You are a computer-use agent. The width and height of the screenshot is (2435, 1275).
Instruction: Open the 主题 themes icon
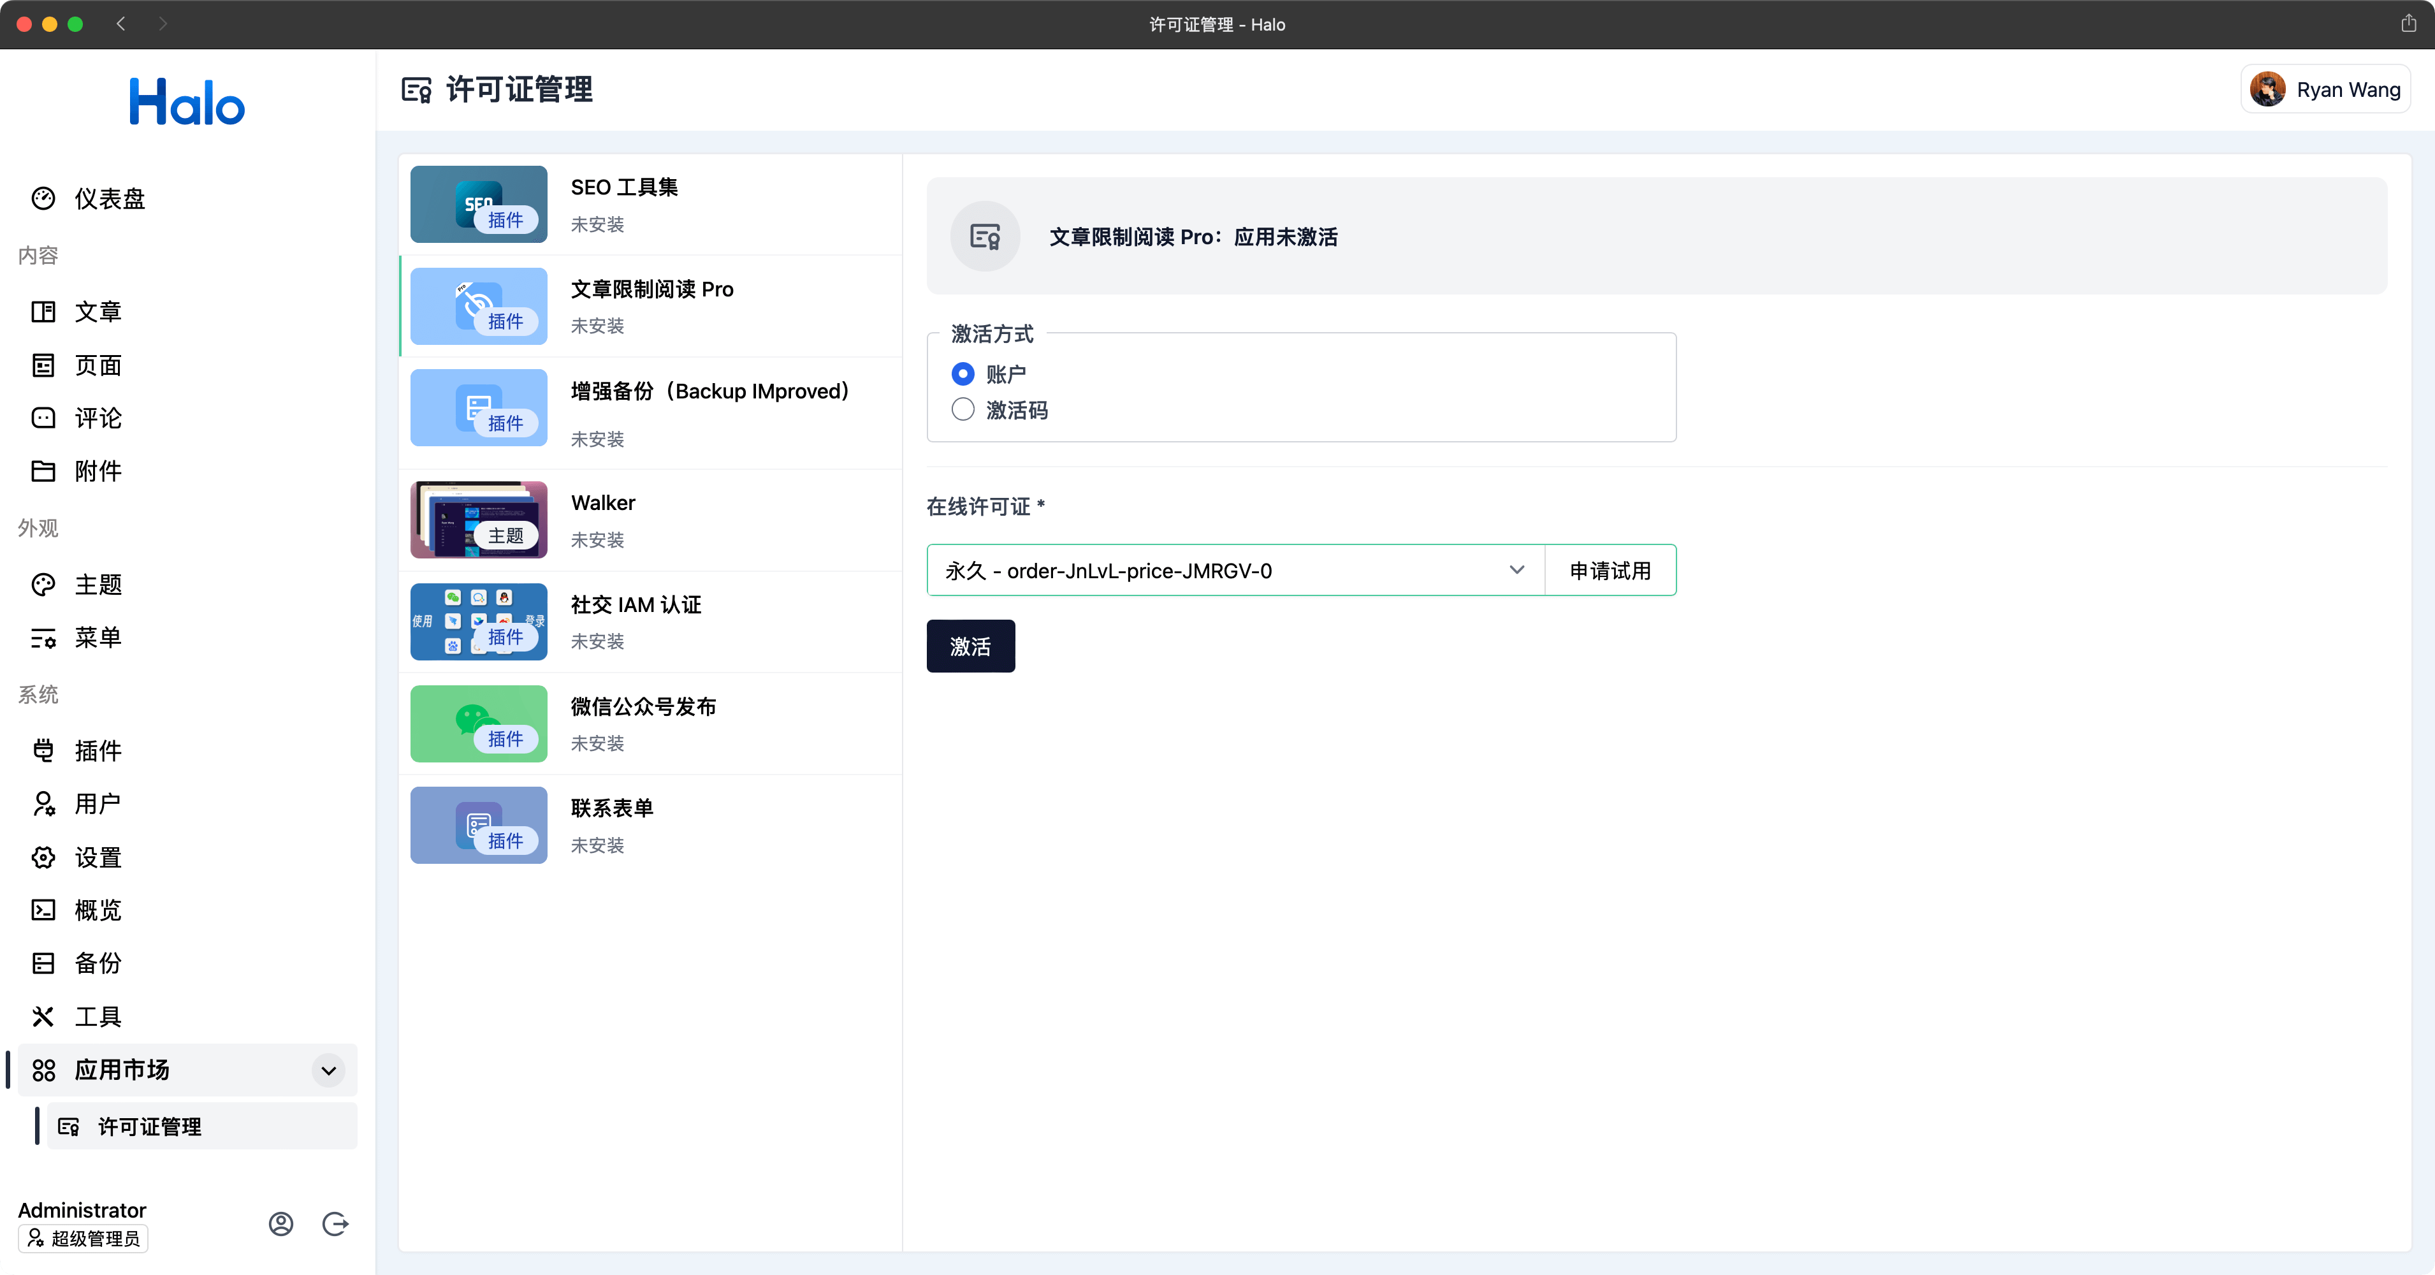43,584
